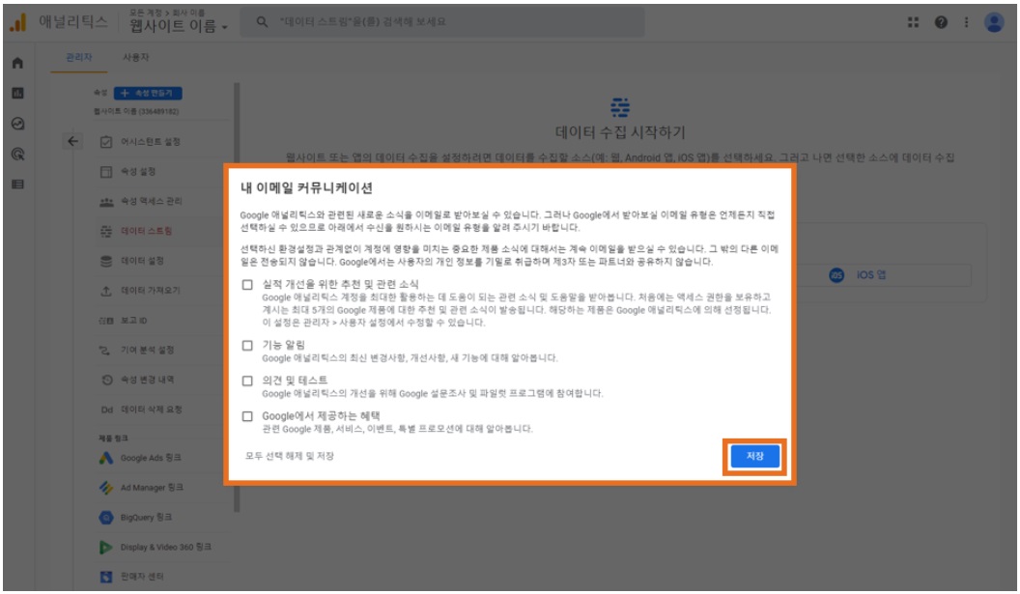This screenshot has width=1020, height=594.
Task: Open the 웹사이트 이름 property dropdown
Action: pos(179,26)
